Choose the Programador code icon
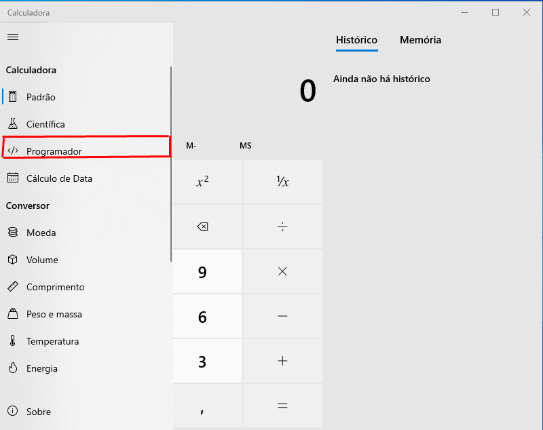Screen dimensions: 543x430 point(13,151)
